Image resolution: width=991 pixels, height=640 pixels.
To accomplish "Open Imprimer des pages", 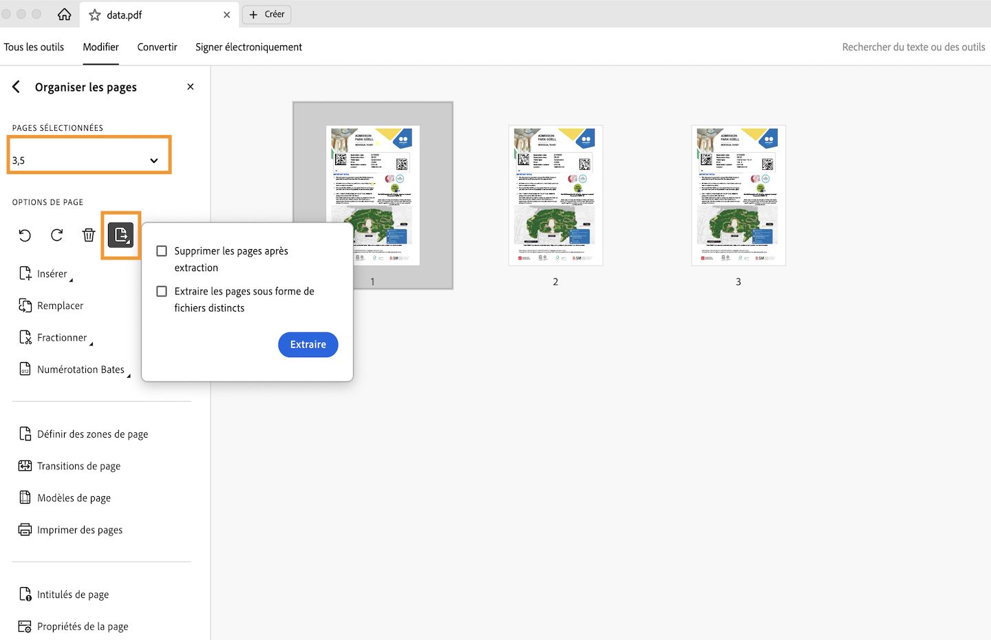I will coord(79,529).
